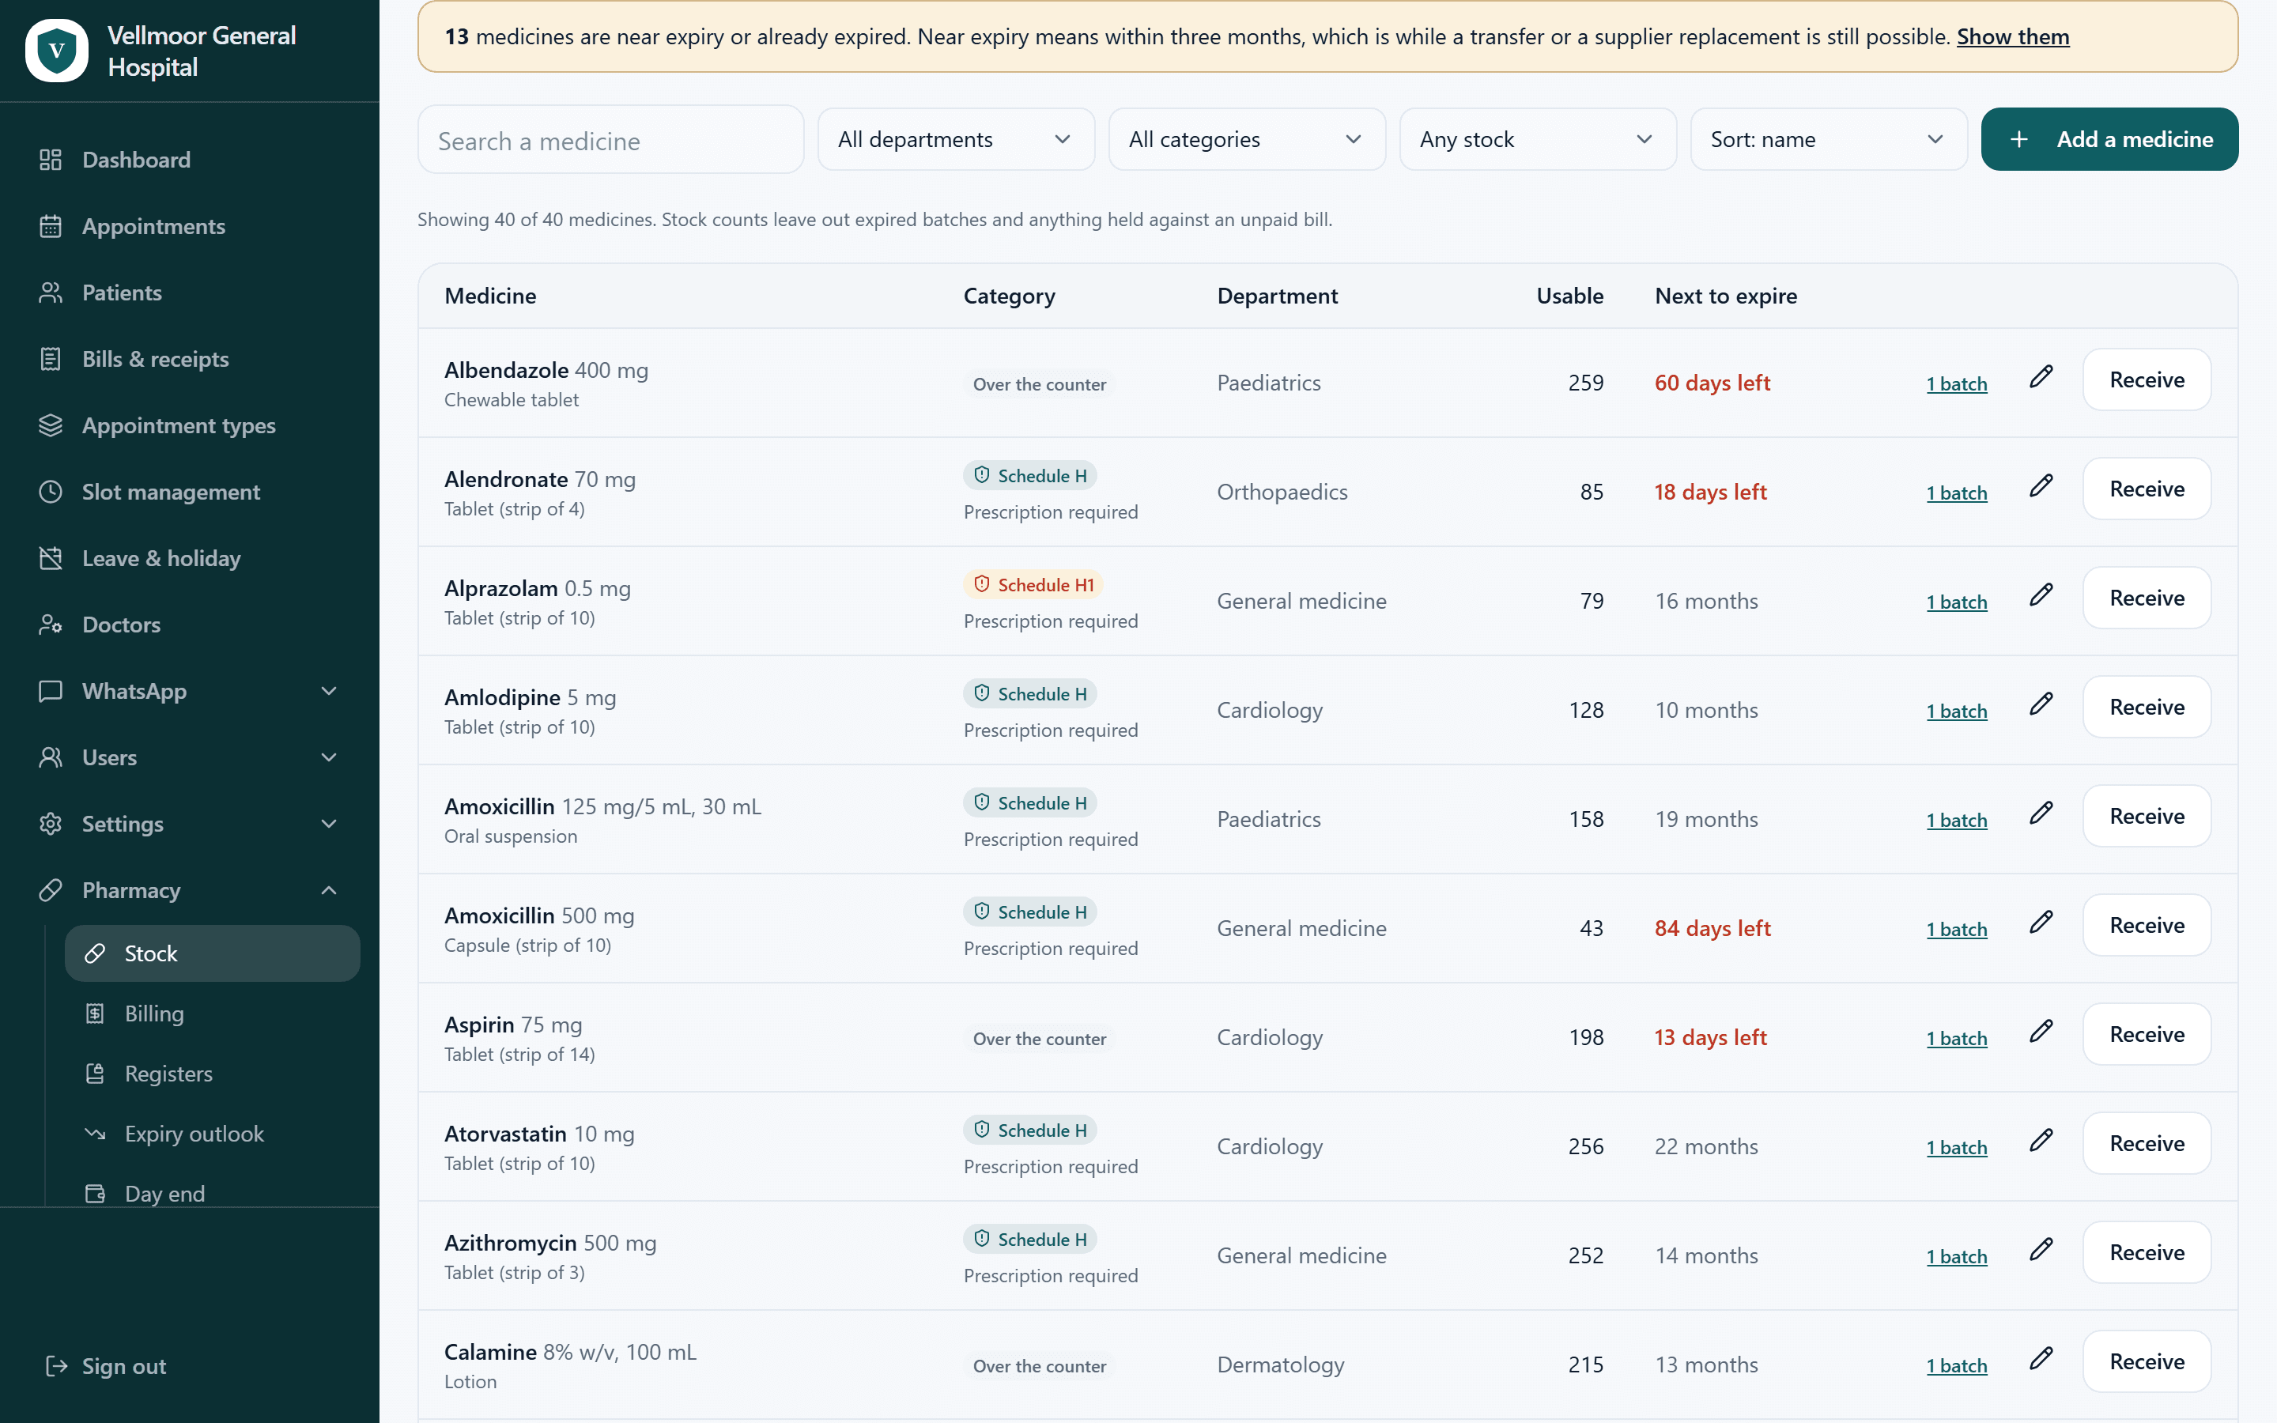Click the Schedule H1 badge for Alprazolam
Image resolution: width=2277 pixels, height=1423 pixels.
click(x=1033, y=584)
